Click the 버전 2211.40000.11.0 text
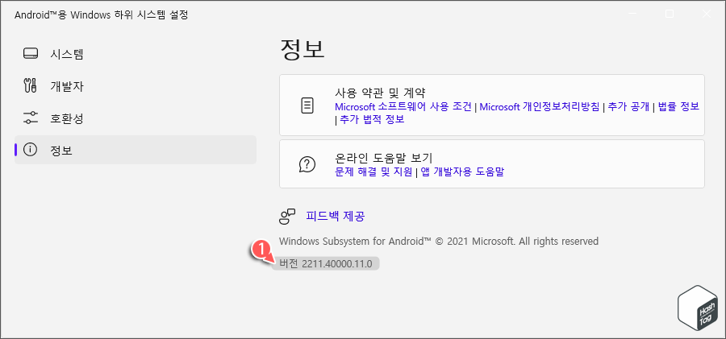726x339 pixels. (326, 263)
